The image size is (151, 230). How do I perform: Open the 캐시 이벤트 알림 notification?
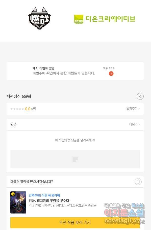point(75,71)
